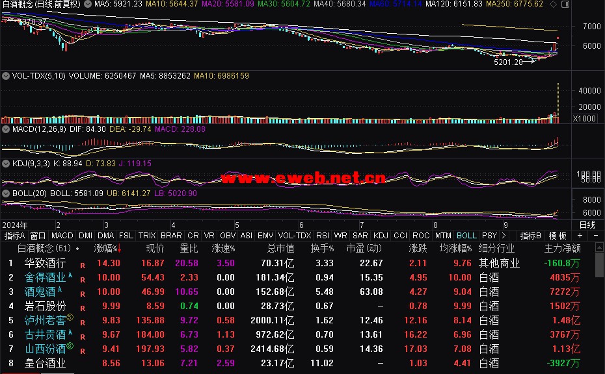The width and height of the screenshot is (605, 374).
Task: Switch to the ASI indicator tab
Action: tap(246, 235)
